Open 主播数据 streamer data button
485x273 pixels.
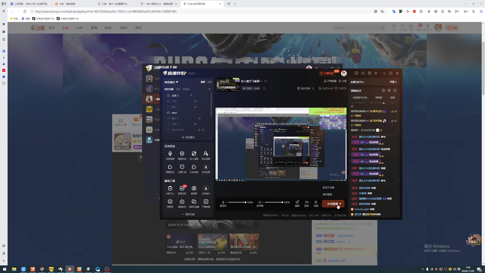(x=327, y=73)
